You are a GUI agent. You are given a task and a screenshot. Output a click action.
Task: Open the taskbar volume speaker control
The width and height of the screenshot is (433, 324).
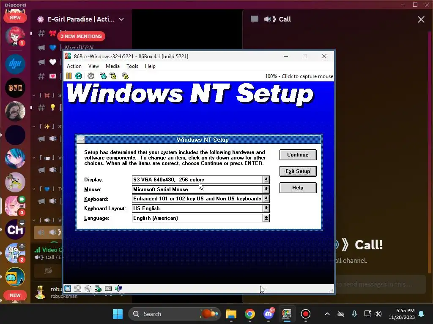click(378, 314)
